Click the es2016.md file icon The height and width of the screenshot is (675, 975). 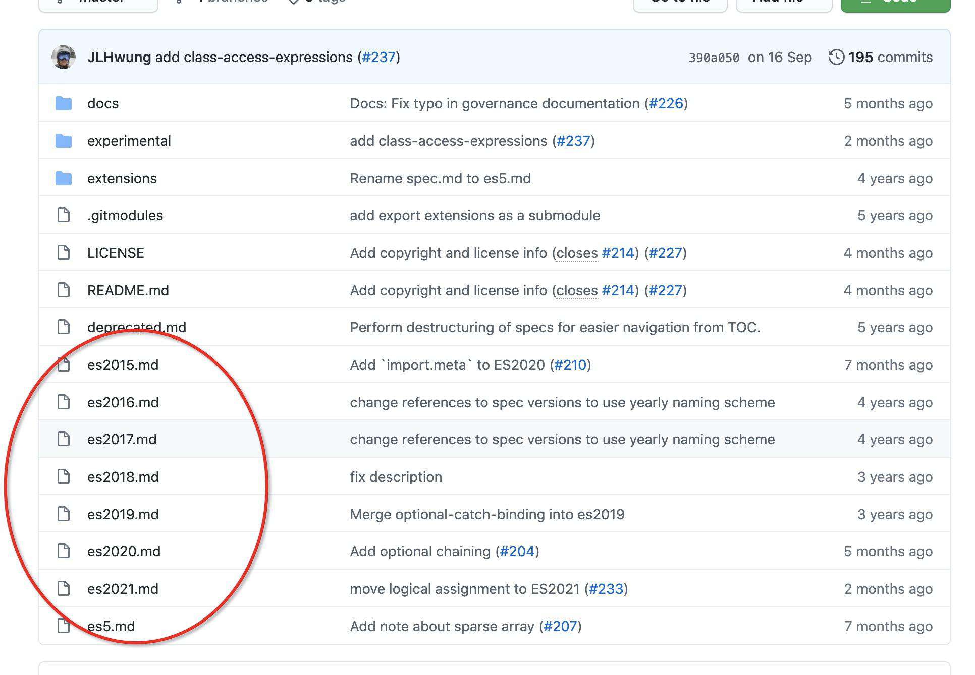64,402
